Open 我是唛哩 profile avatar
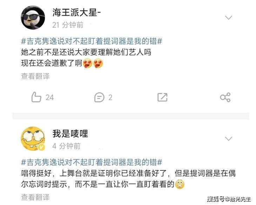This screenshot has height=205, width=256. [33, 139]
